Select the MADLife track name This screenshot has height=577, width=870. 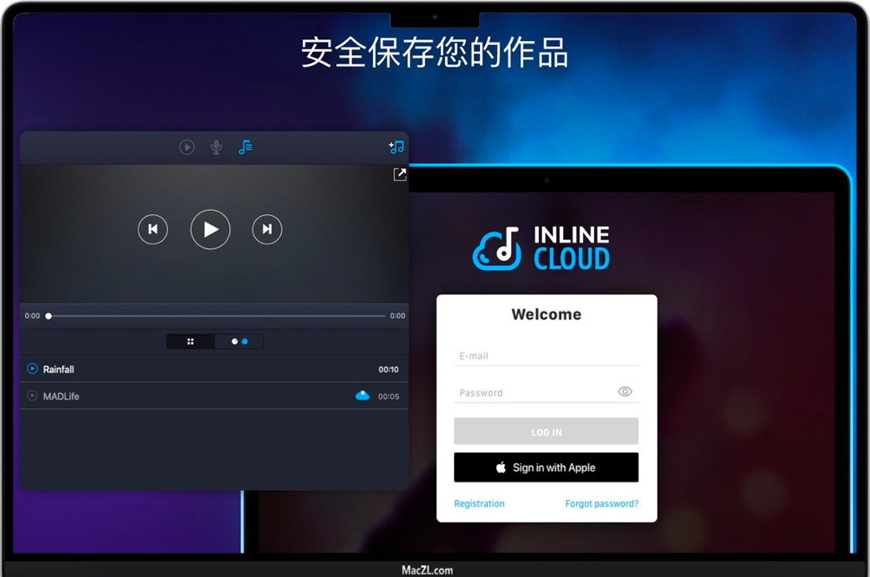point(61,396)
